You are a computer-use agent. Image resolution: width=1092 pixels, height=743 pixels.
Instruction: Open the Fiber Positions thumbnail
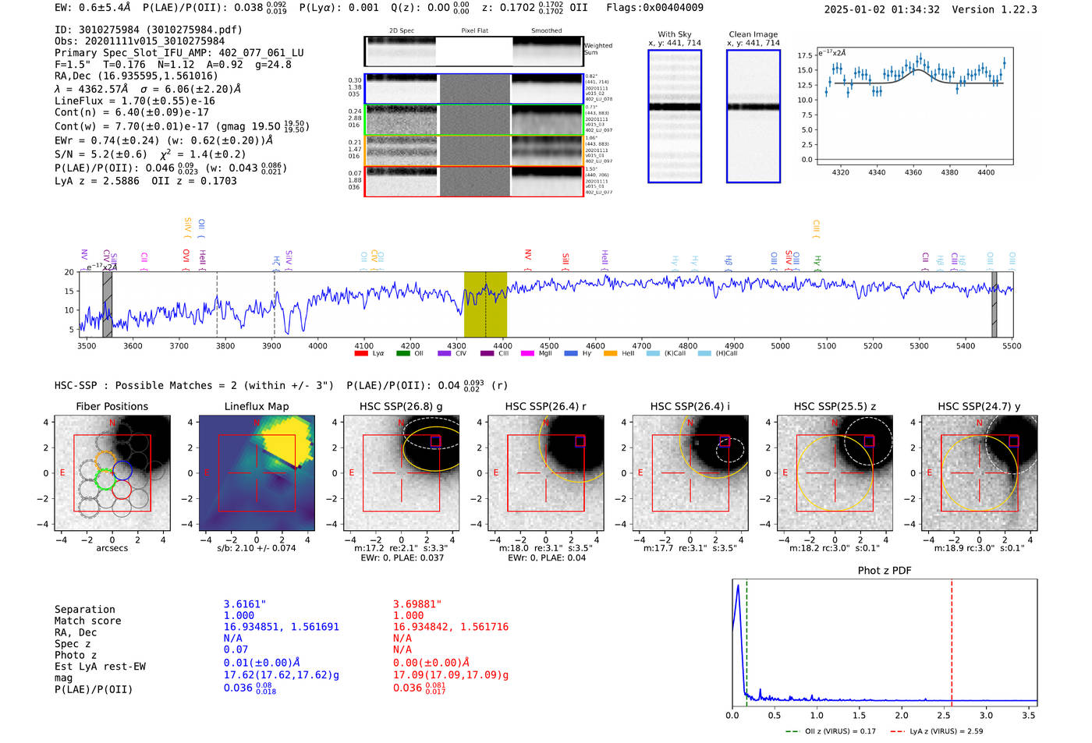(112, 473)
